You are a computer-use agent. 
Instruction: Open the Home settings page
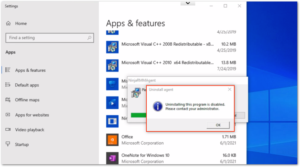tap(21, 23)
